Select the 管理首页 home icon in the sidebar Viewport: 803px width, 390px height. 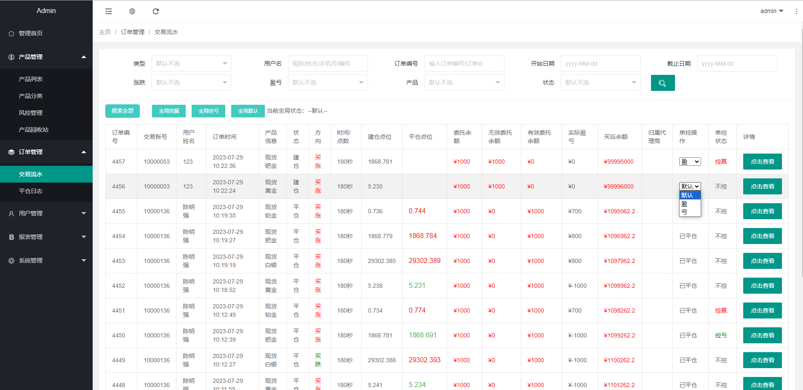coord(11,33)
